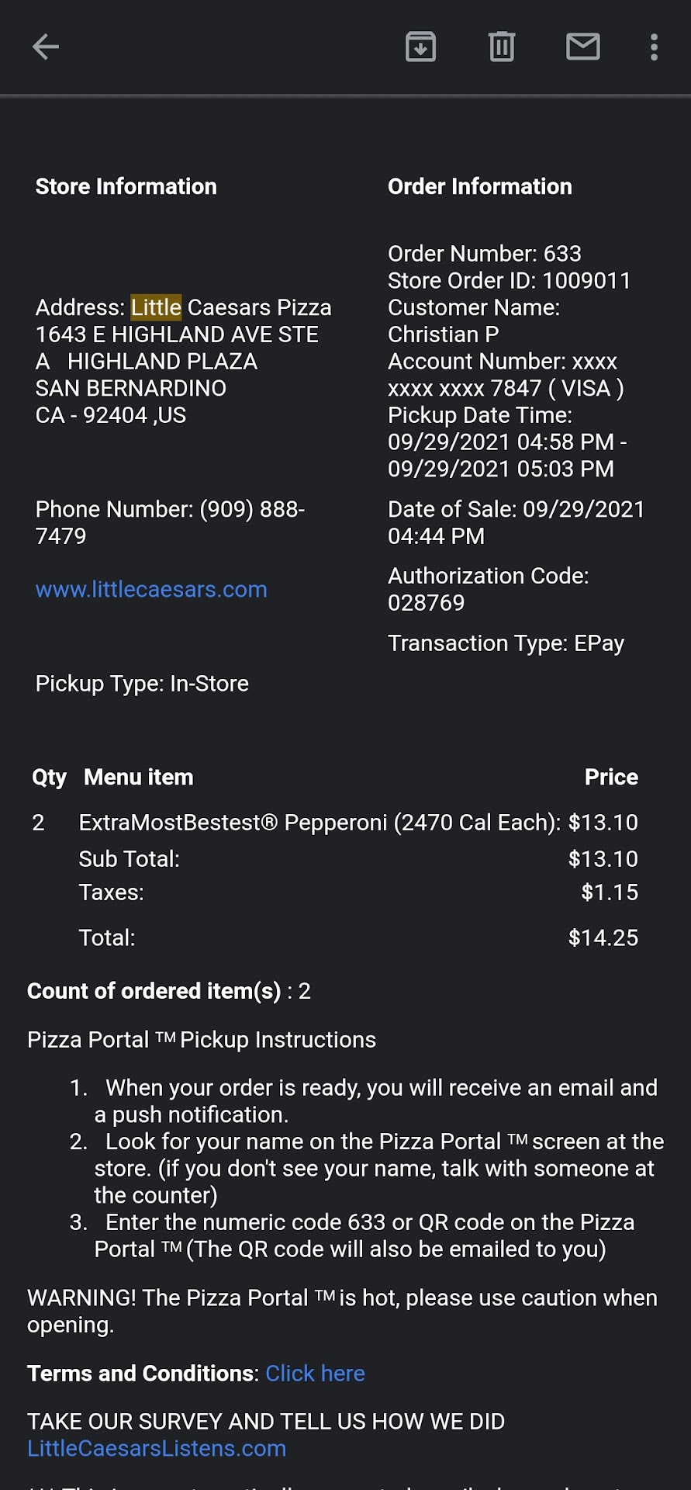Screen dimensions: 691x1490
Task: Tap the 'Order Information' heading
Action: point(479,186)
